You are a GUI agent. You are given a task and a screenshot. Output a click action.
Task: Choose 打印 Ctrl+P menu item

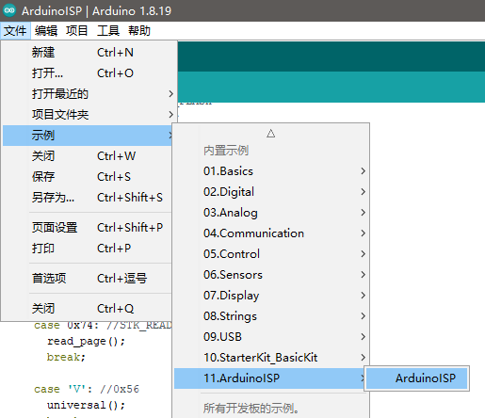[88, 249]
